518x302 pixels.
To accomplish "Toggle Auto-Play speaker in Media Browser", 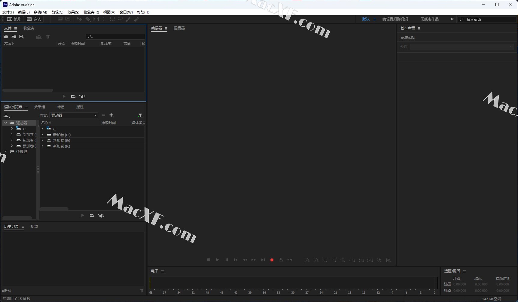I will coord(101,215).
